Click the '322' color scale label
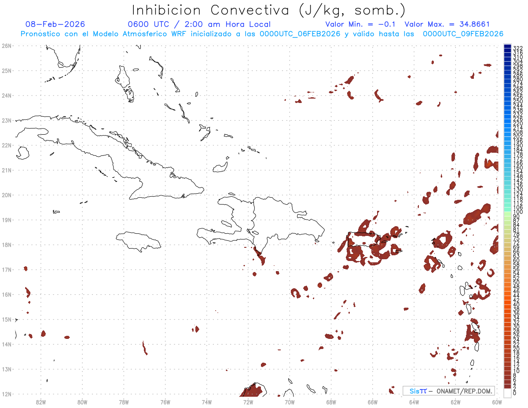 tap(518, 48)
